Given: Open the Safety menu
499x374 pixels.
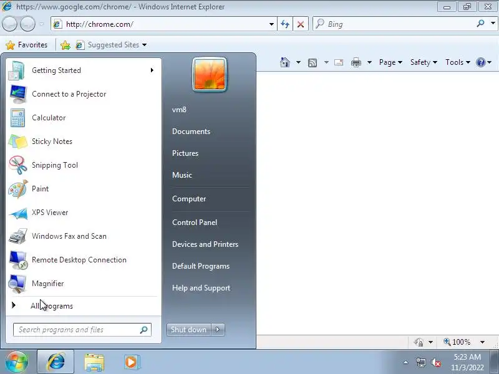Looking at the screenshot, I should (424, 62).
